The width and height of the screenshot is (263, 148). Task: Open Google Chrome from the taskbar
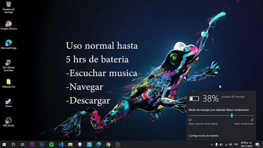[108, 144]
